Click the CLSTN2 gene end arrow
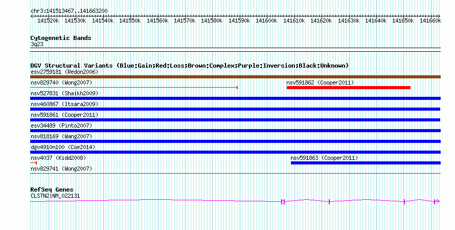The height and width of the screenshot is (230, 455). tap(438, 201)
